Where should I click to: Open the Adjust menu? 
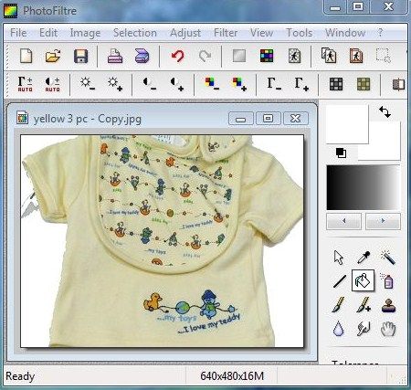(x=185, y=33)
